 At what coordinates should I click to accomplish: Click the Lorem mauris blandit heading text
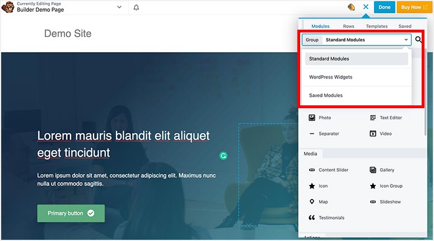pos(123,145)
